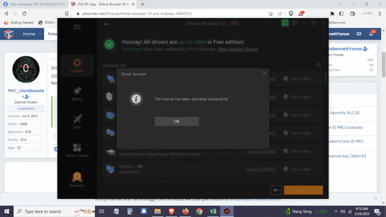Open Action Center in Driver Booster sidebar
The width and height of the screenshot is (386, 217).
click(77, 150)
